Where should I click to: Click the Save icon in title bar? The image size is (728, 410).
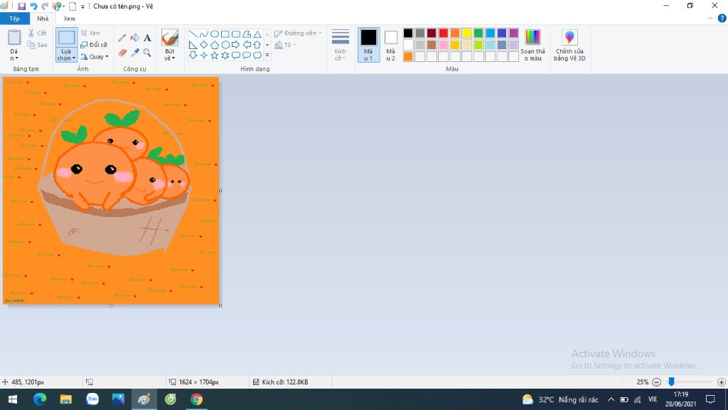tap(21, 6)
